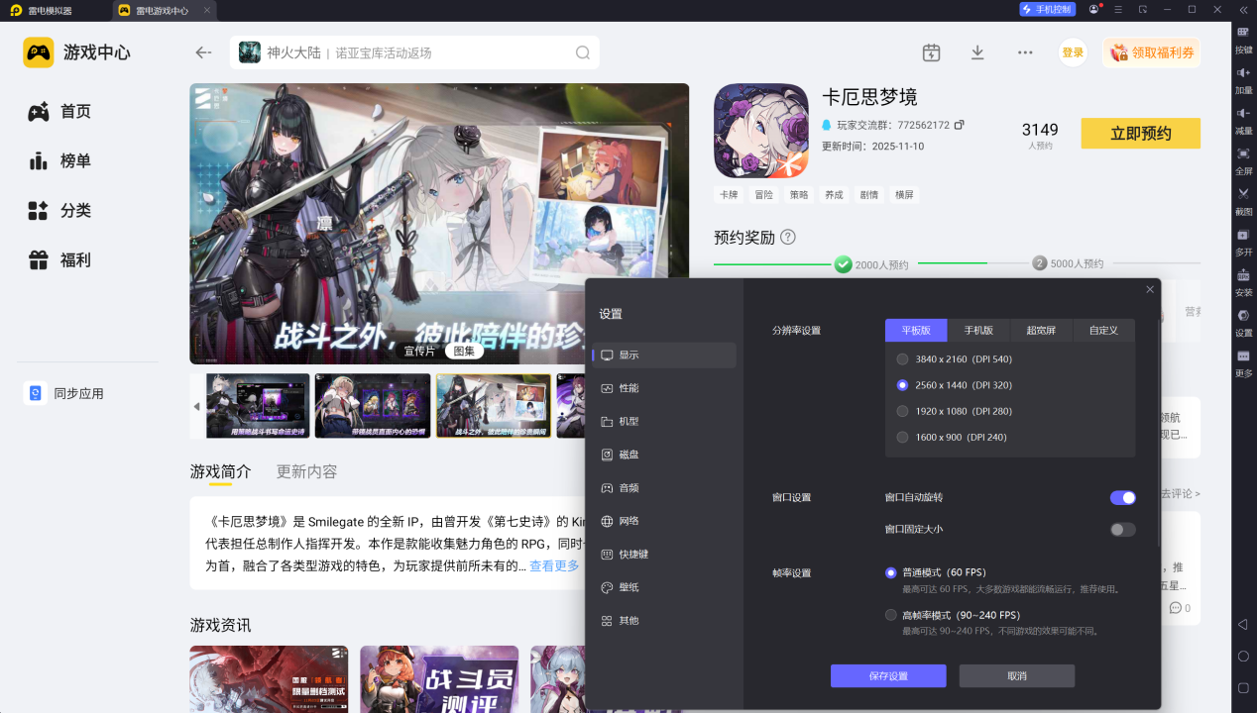
Task: Switch to the 手机版 resolution tab
Action: coord(978,330)
